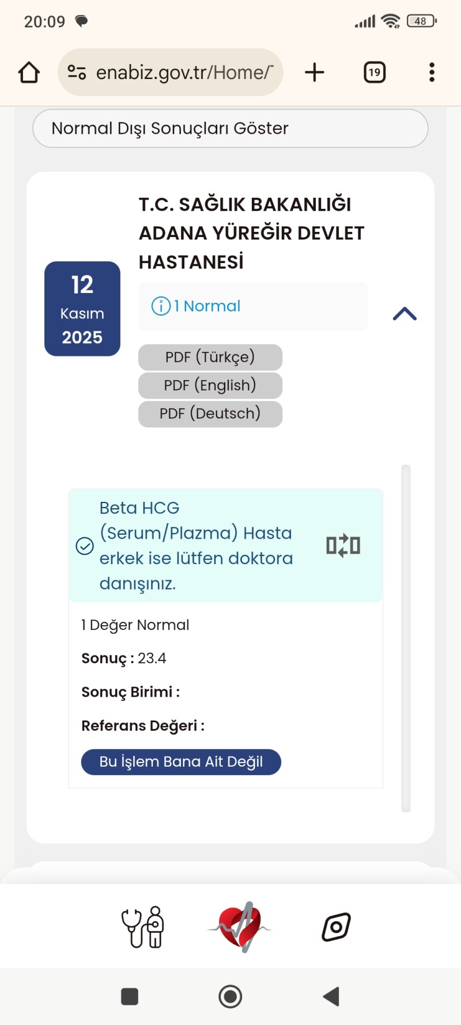Image resolution: width=461 pixels, height=1025 pixels.
Task: Tap the rounded square scan icon
Action: [336, 927]
